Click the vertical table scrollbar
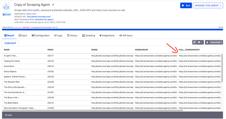This screenshot has width=226, height=119. pyautogui.click(x=222, y=68)
